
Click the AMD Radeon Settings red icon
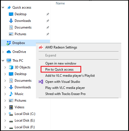(x=41, y=47)
